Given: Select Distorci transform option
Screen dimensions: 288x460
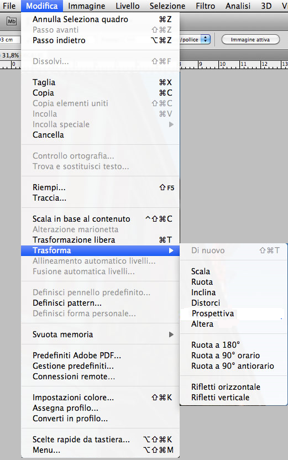Looking at the screenshot, I should 233,303.
